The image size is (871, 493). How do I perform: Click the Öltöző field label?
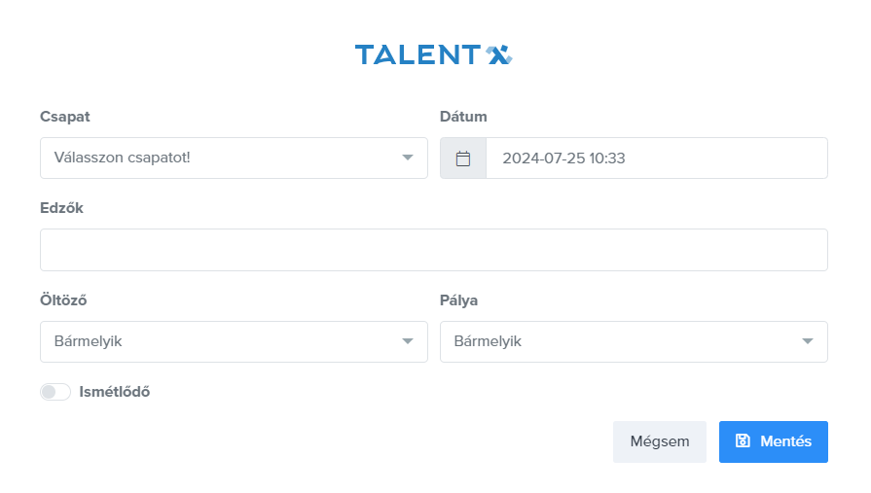pyautogui.click(x=64, y=299)
